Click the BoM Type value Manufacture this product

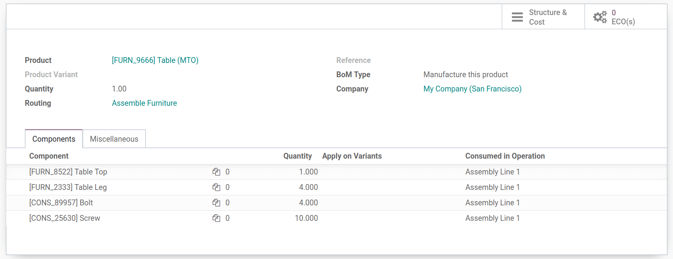tap(466, 74)
